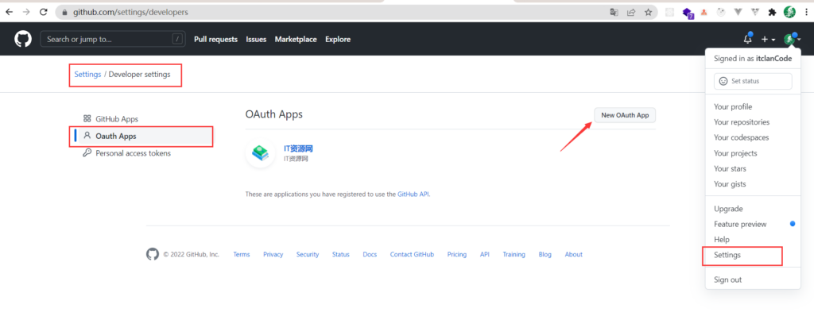Screen dimensions: 814x316
Task: Open the Training footer link
Action: tap(514, 254)
